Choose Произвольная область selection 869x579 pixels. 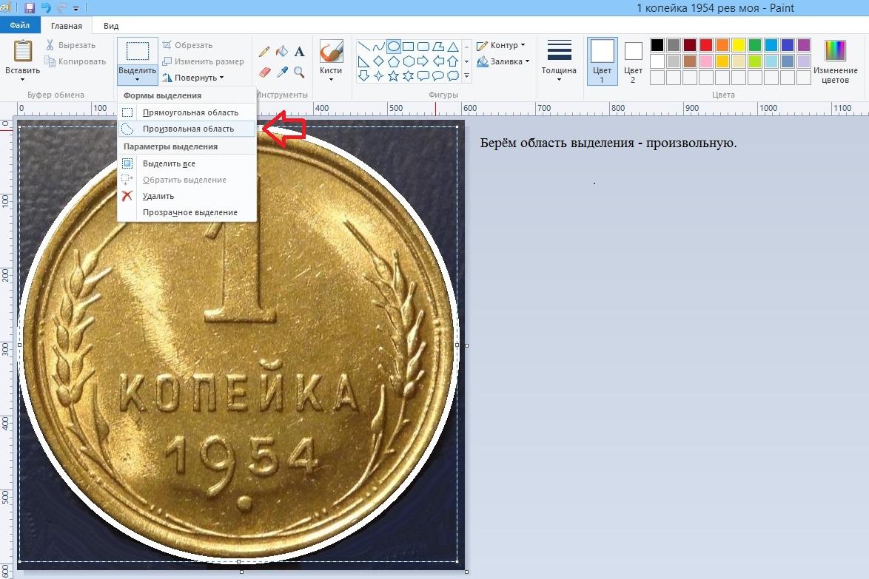[187, 129]
